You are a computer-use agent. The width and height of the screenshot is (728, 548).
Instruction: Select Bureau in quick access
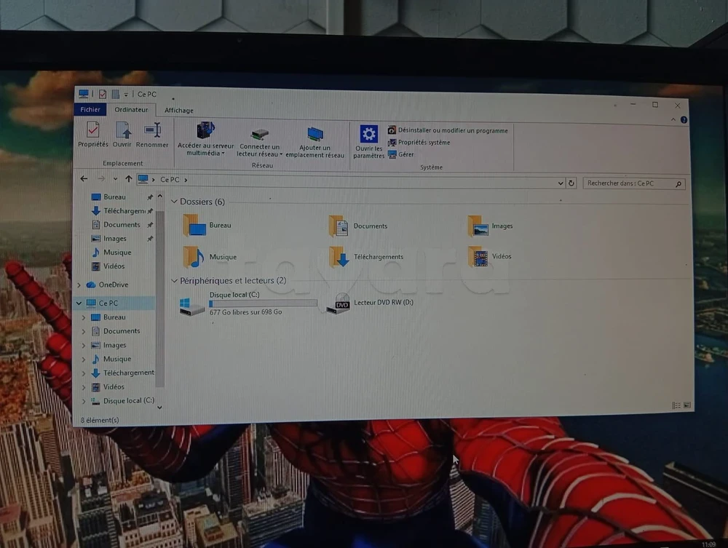(114, 196)
